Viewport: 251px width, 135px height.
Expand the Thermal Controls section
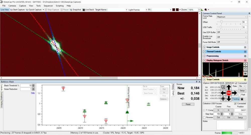pyautogui.click(x=204, y=51)
